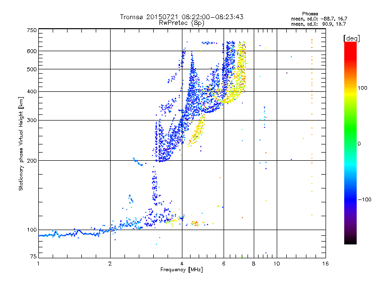Click y-axis label 500
Image resolution: width=383 pixels, height=287 pixels.
point(32,69)
